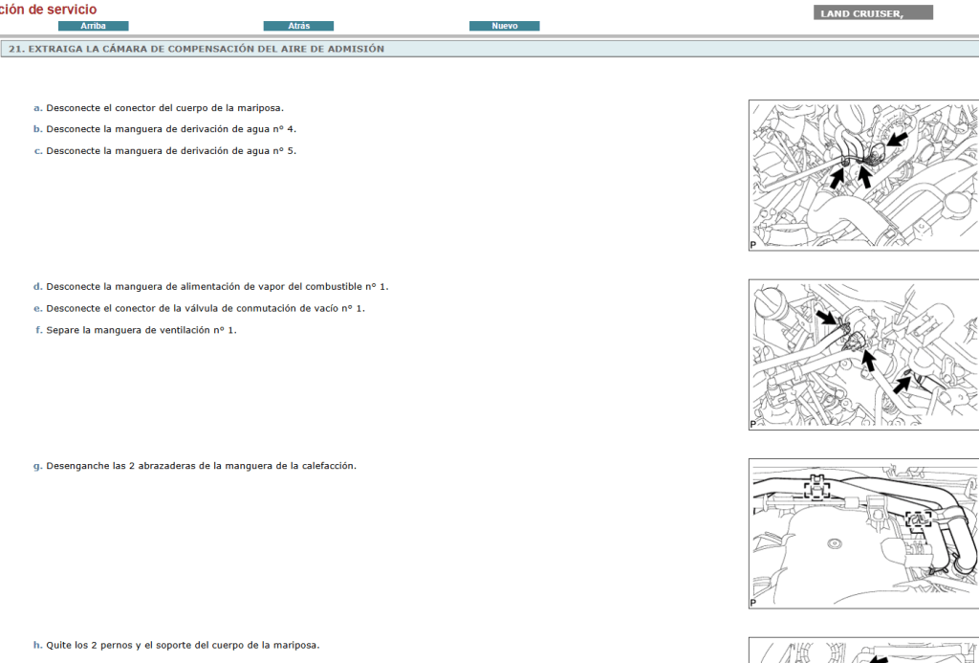Click the red ción de servicio title

point(48,8)
